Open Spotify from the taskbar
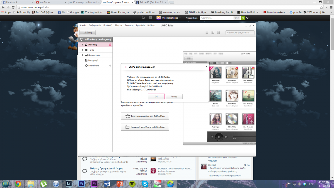Image resolution: width=334 pixels, height=188 pixels. (x=132, y=184)
